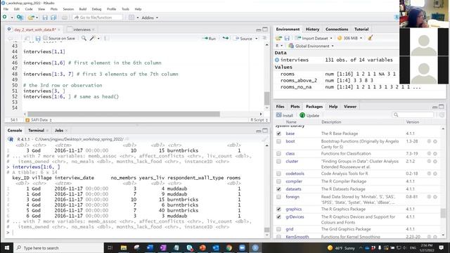The height and width of the screenshot is (253, 450).
Task: Switch to the Terminal tab
Action: tap(36, 130)
